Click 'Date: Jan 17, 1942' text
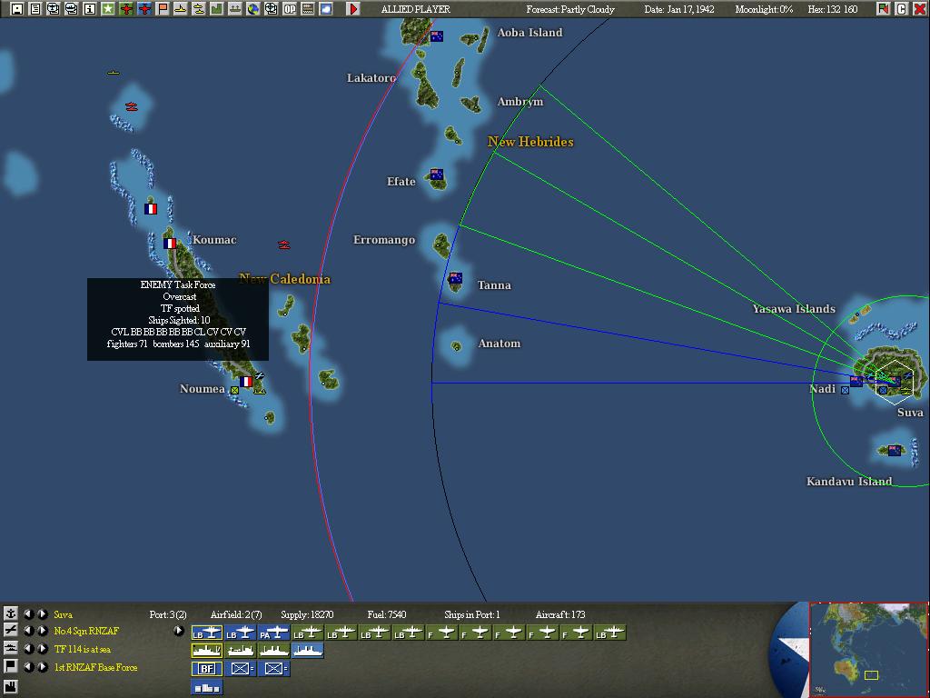This screenshot has height=698, width=930. tap(678, 9)
